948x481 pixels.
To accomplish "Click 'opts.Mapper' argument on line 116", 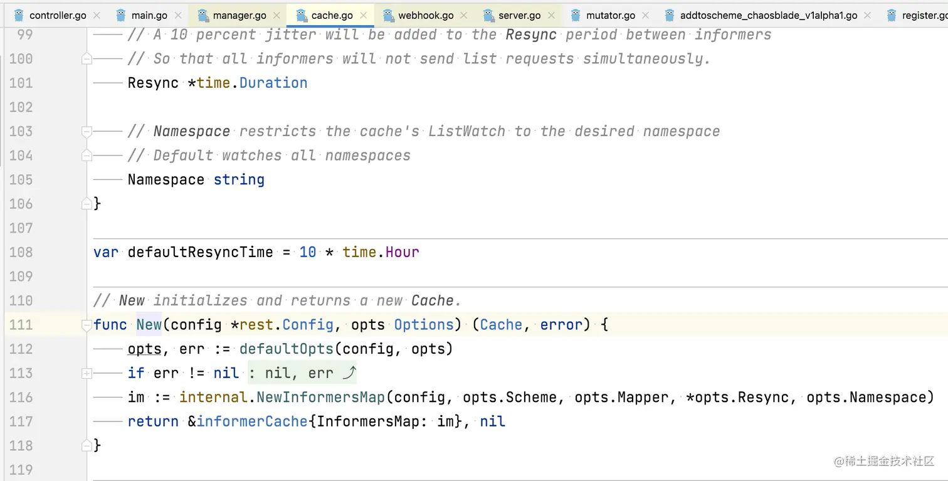I will tap(621, 397).
